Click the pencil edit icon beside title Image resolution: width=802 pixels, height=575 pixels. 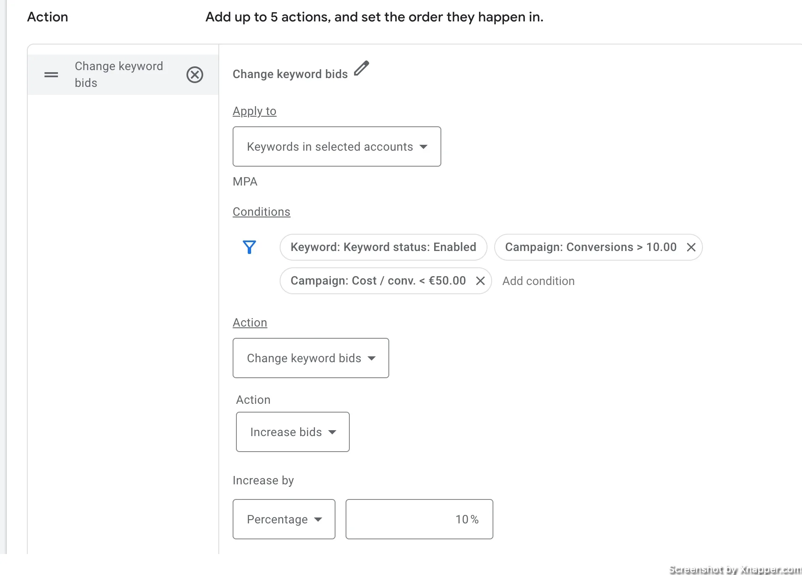point(362,68)
